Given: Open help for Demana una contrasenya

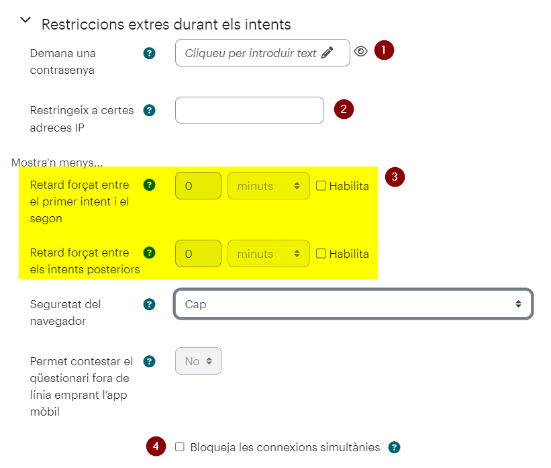Looking at the screenshot, I should [150, 54].
